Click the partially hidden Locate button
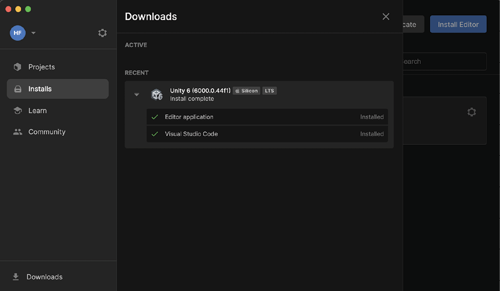Viewport: 500px width, 291px height. tap(414, 24)
